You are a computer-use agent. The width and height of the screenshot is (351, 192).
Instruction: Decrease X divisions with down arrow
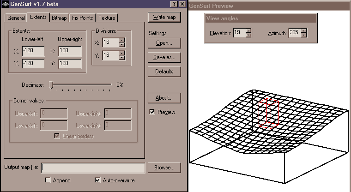[x=121, y=45]
